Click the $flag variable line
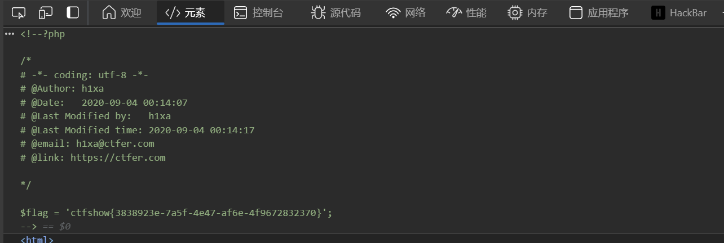Viewport: 724px width, 243px height. (176, 213)
